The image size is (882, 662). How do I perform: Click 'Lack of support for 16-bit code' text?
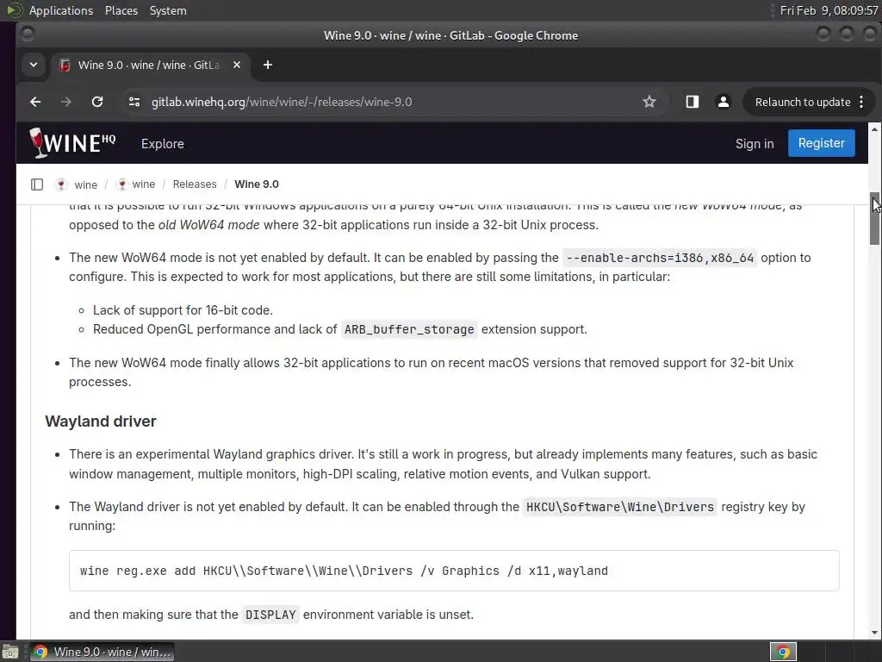(x=183, y=310)
